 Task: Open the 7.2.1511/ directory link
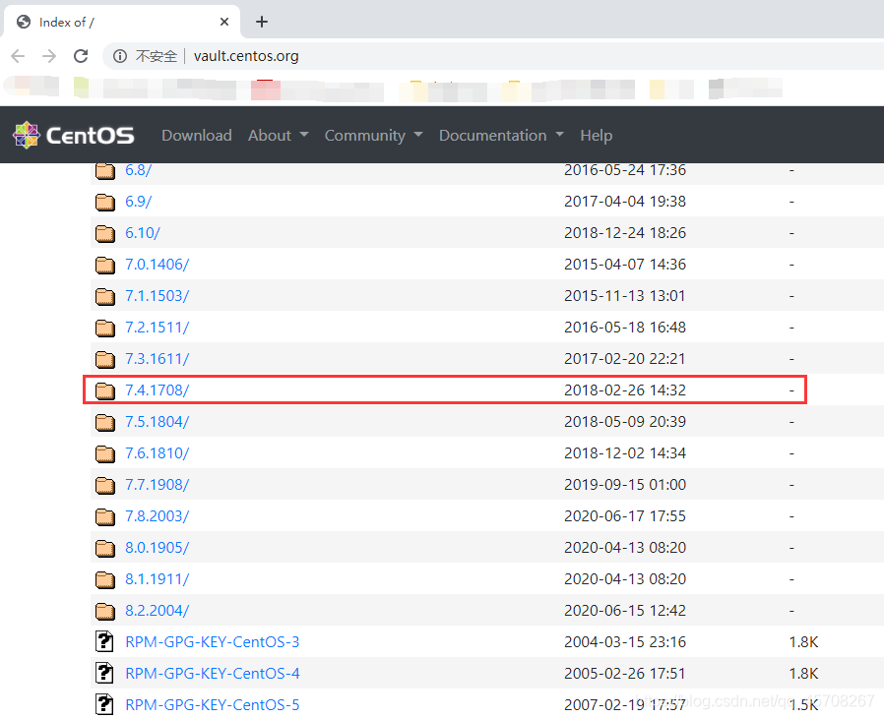pos(158,328)
